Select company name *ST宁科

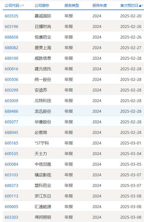tap(42, 143)
